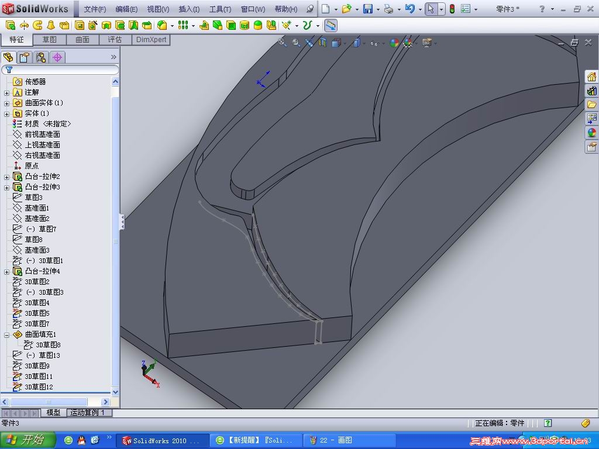Image resolution: width=599 pixels, height=449 pixels.
Task: Click the Hole Wizard icon with wand
Action: [x=93, y=25]
